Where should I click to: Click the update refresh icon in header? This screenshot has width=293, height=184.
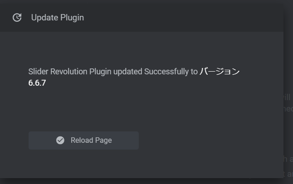click(x=17, y=18)
